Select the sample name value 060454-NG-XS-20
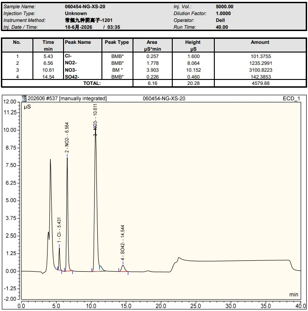 point(85,6)
